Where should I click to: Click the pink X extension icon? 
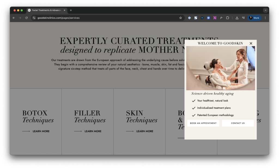pyautogui.click(x=215, y=18)
